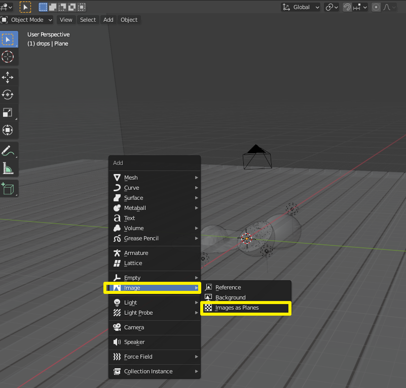The image size is (406, 388).
Task: Choose Images as Planes
Action: coord(246,308)
